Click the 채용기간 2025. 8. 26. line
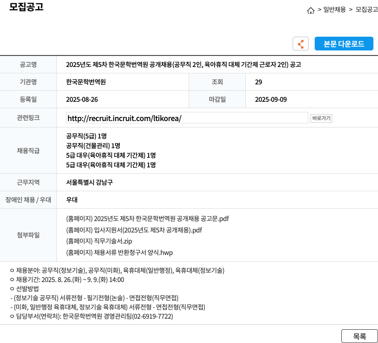This screenshot has height=343, width=378. pos(67,280)
